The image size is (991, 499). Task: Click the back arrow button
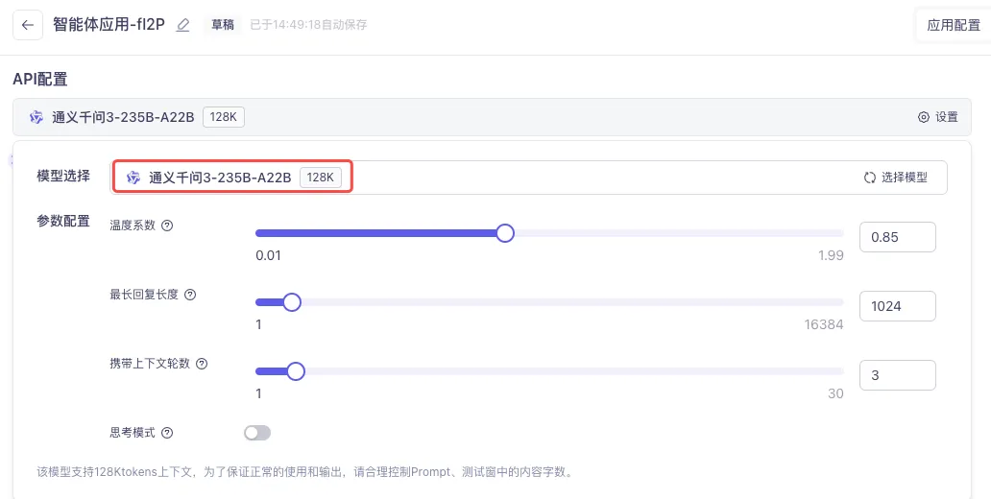click(27, 25)
